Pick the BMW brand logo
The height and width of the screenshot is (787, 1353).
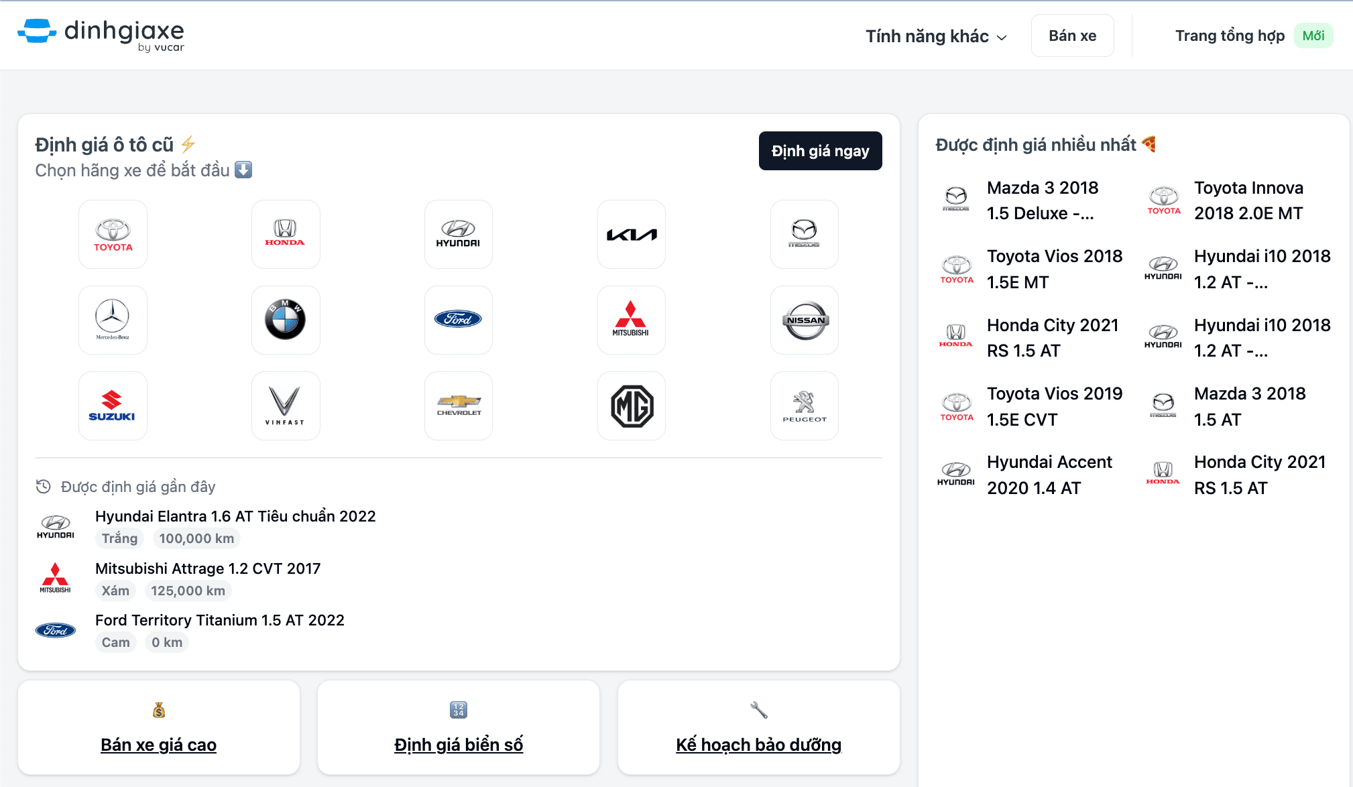click(286, 320)
